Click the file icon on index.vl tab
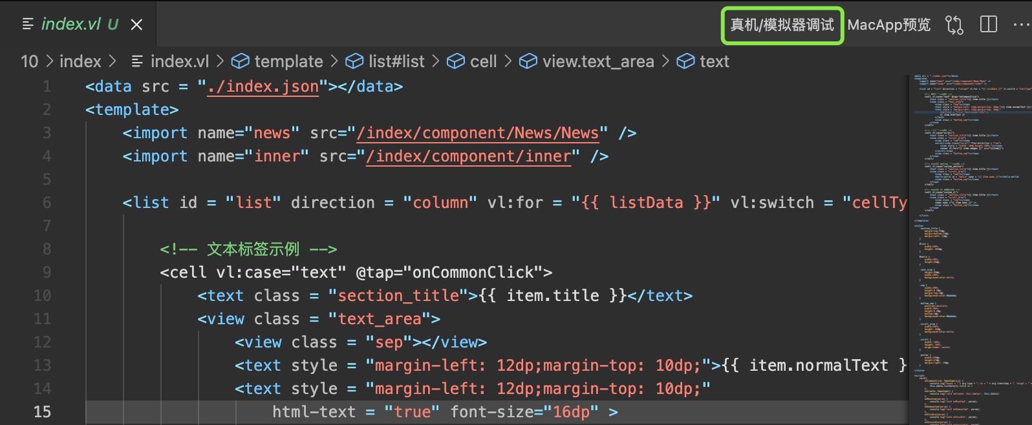The image size is (1032, 425). (x=28, y=24)
